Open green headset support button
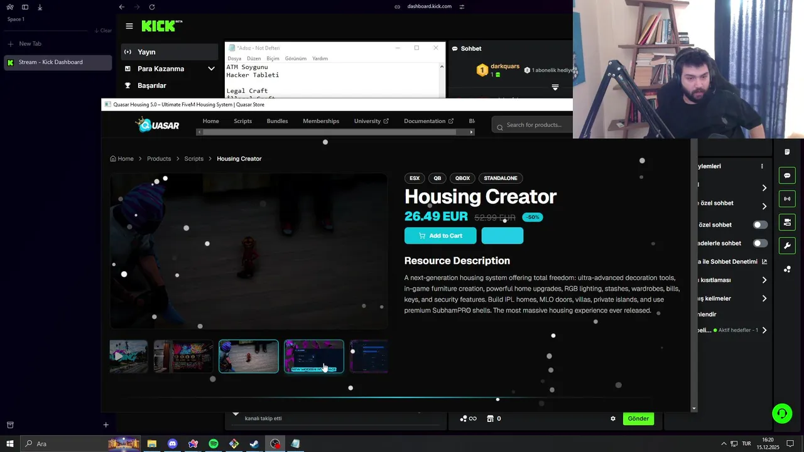804x452 pixels. coord(782,413)
